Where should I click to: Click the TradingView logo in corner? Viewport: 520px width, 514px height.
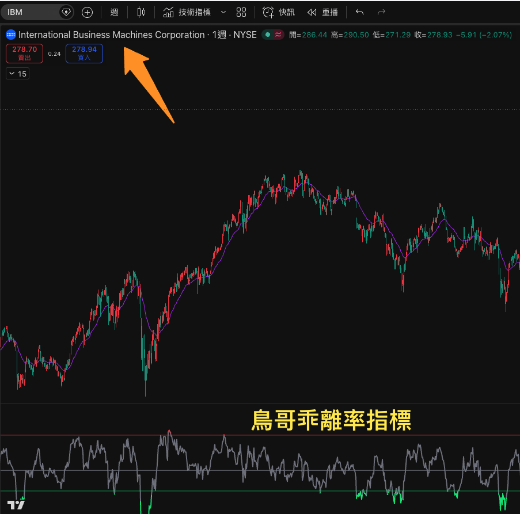[x=16, y=504]
